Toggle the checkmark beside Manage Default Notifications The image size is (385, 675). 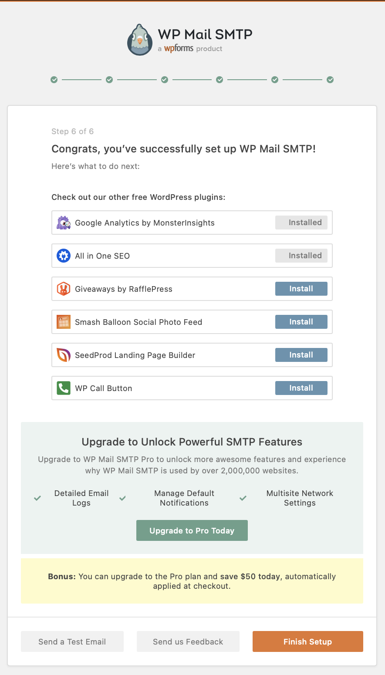tap(122, 498)
